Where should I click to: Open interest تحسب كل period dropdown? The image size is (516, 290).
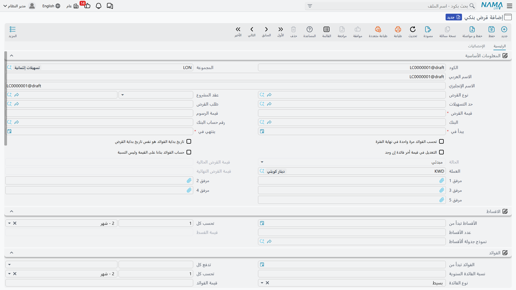click(x=9, y=274)
